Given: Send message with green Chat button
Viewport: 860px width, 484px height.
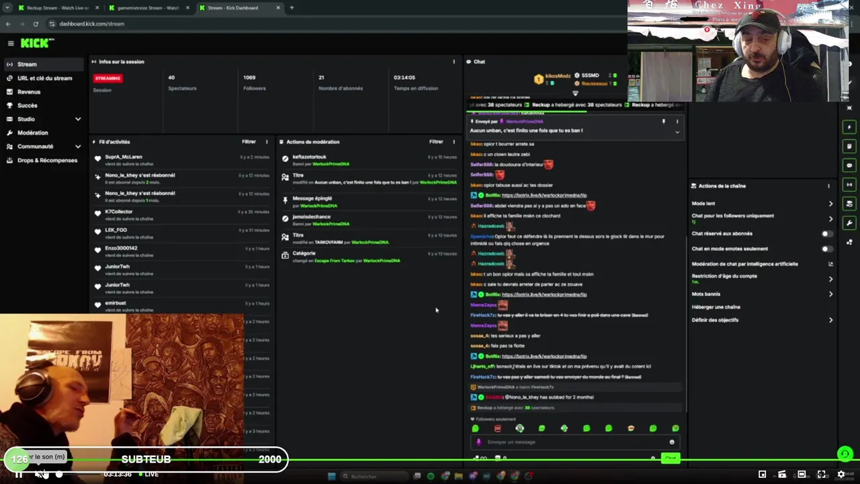Looking at the screenshot, I should 670,458.
